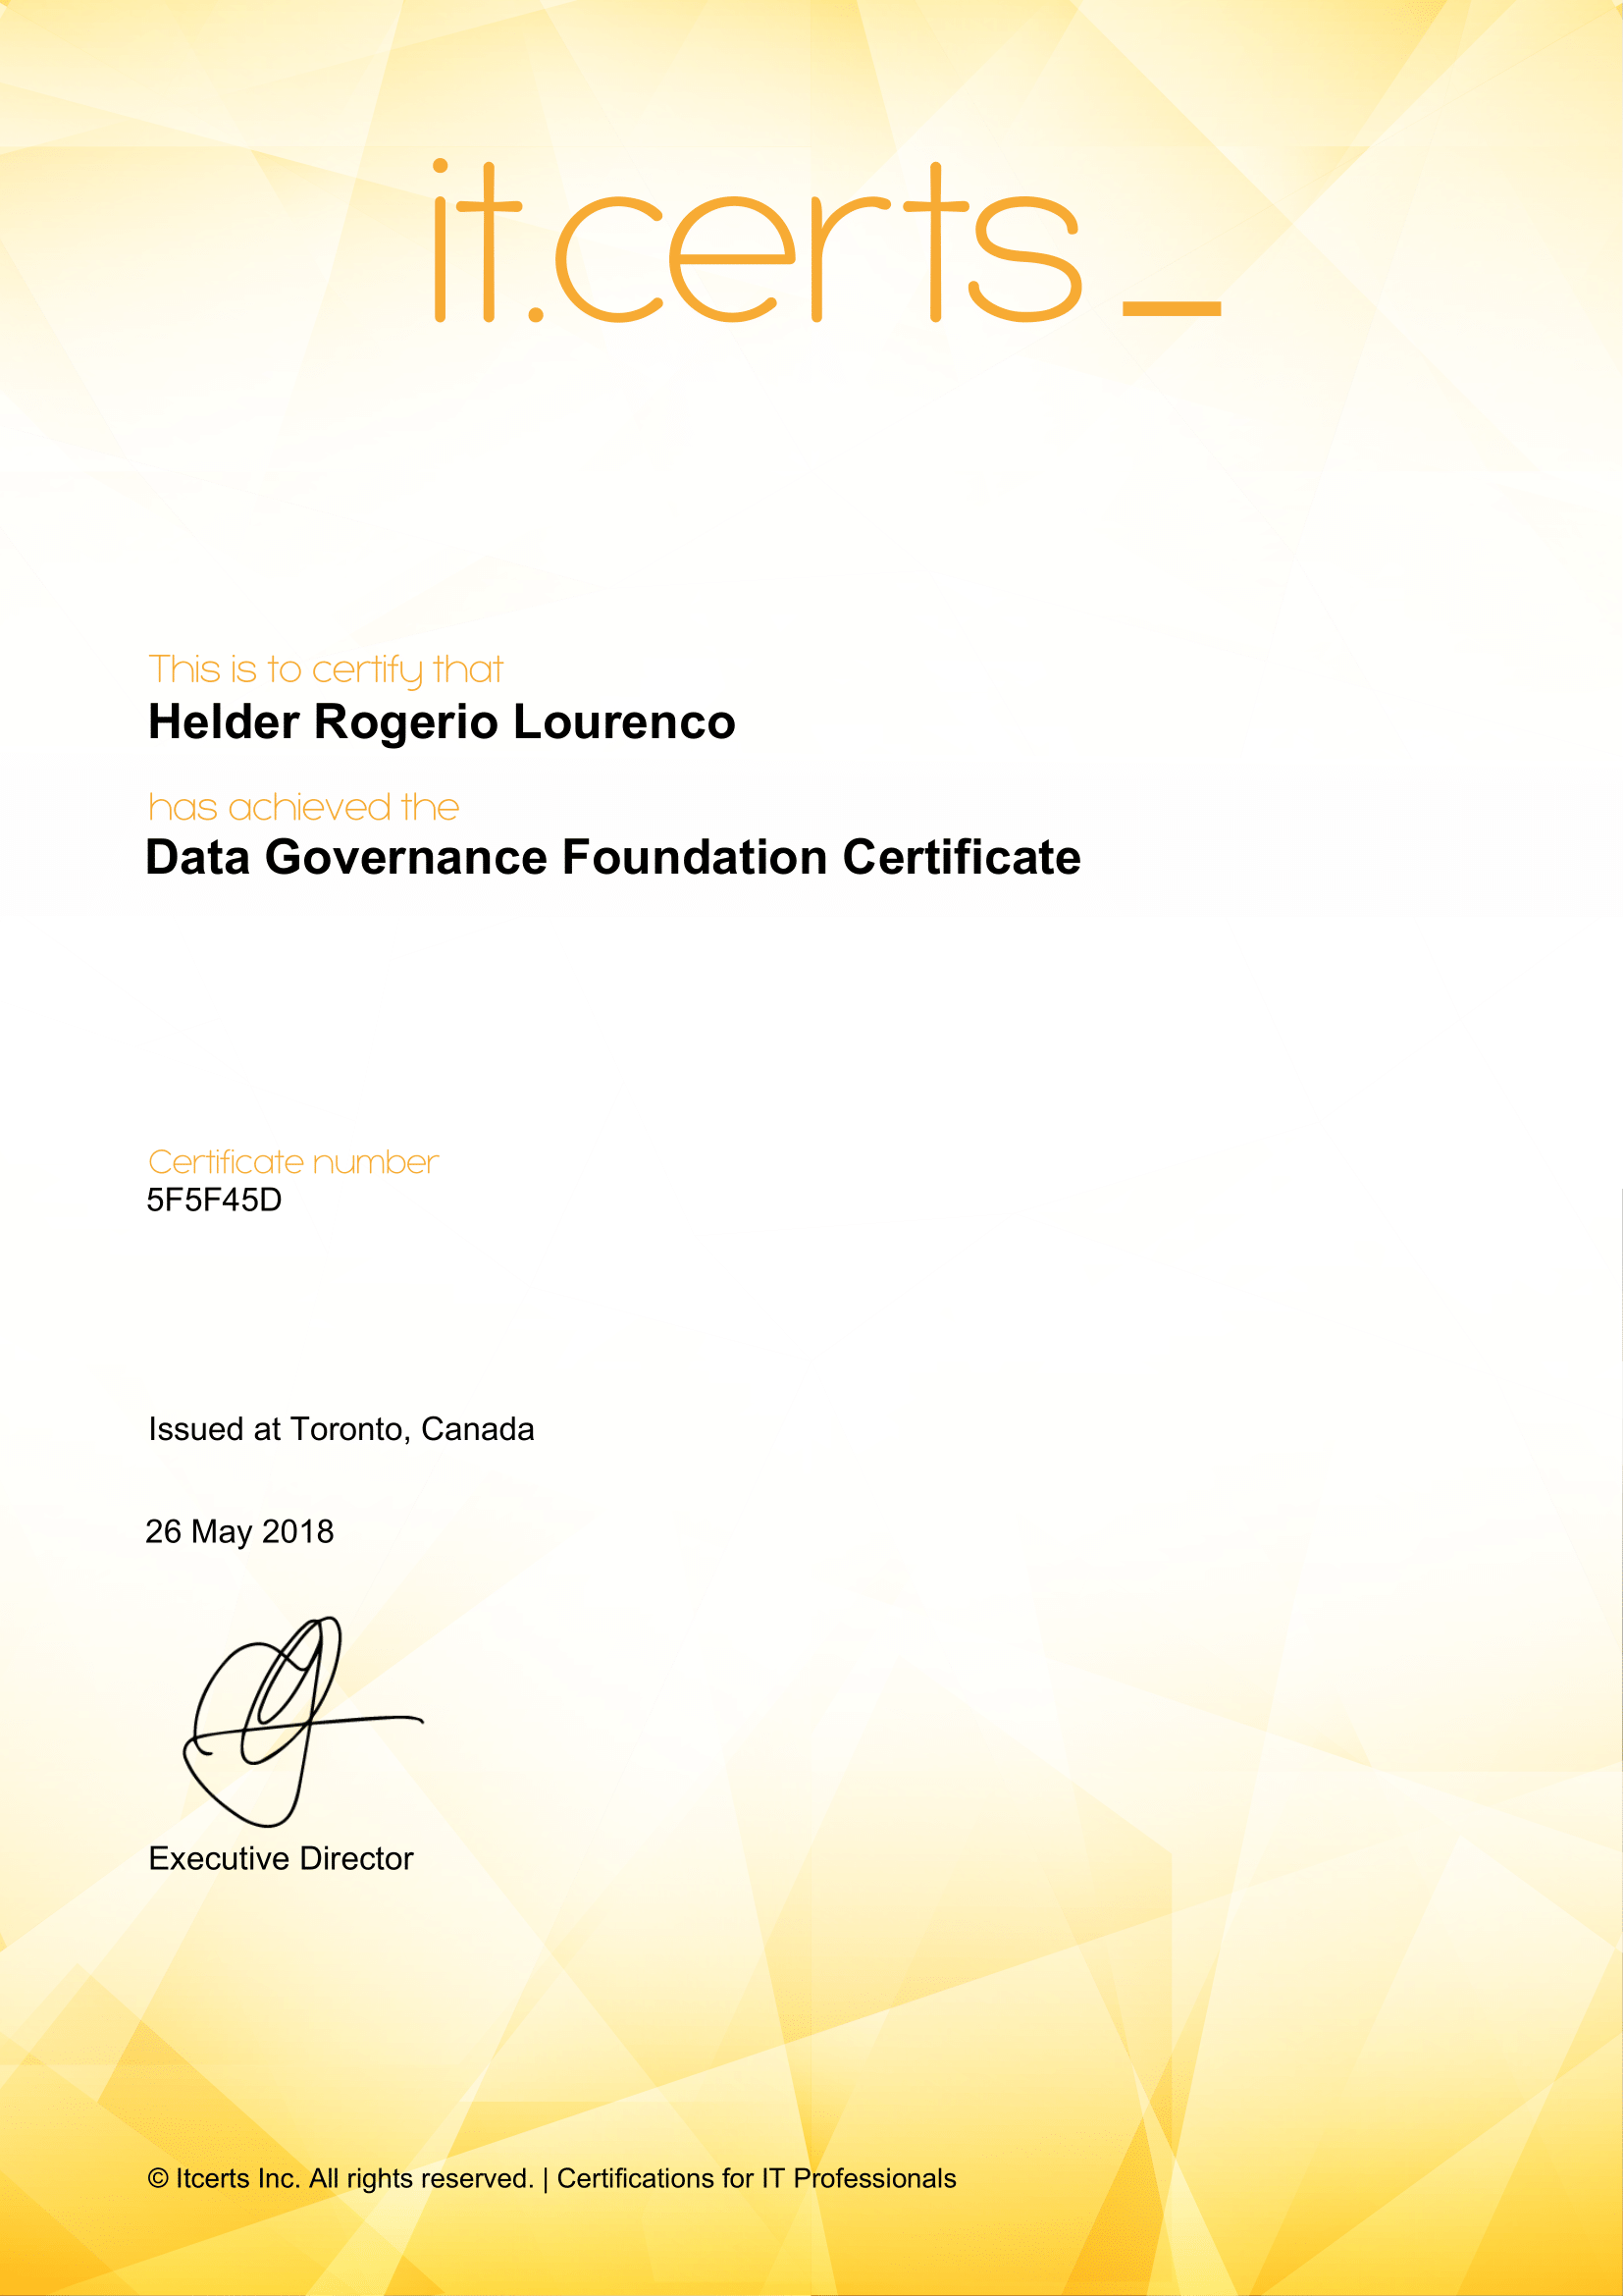Click the Executive Director's handwritten signature
The image size is (1623, 2296).
(x=289, y=1722)
